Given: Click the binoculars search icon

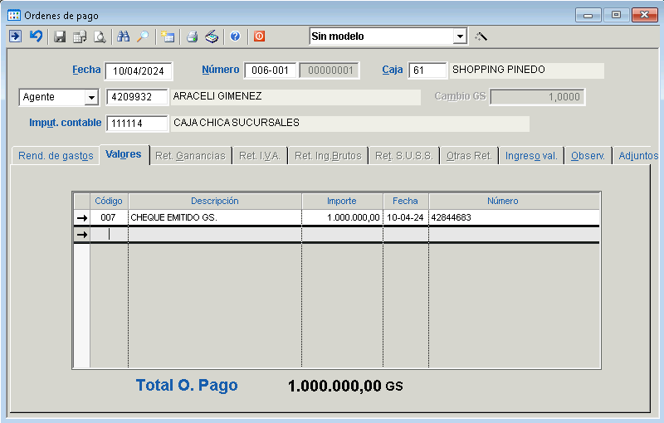Looking at the screenshot, I should [x=124, y=36].
